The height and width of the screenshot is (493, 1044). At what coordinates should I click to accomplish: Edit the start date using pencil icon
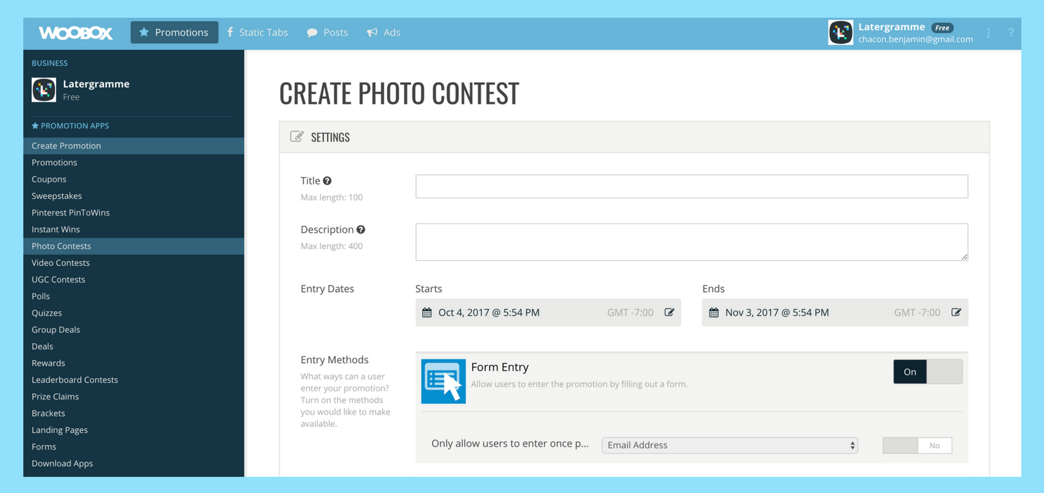(x=669, y=312)
